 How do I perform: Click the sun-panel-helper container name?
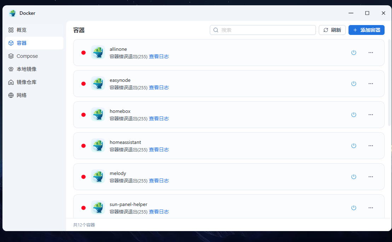pos(128,204)
